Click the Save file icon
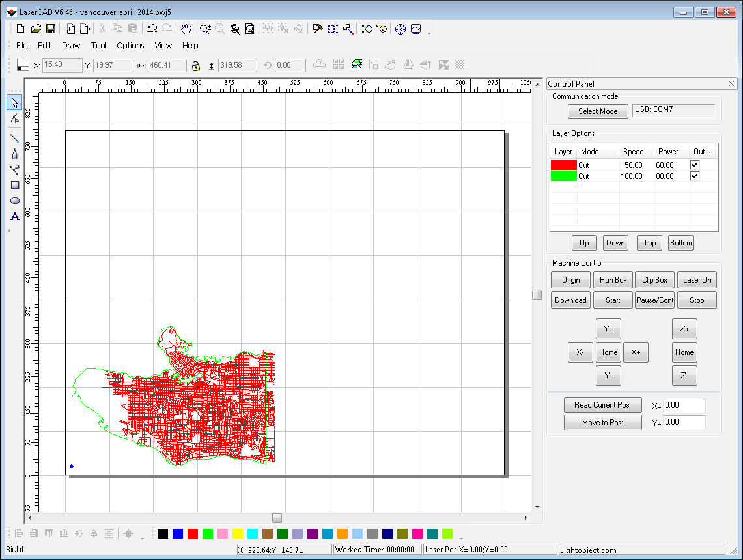The height and width of the screenshot is (560, 743). (x=51, y=29)
